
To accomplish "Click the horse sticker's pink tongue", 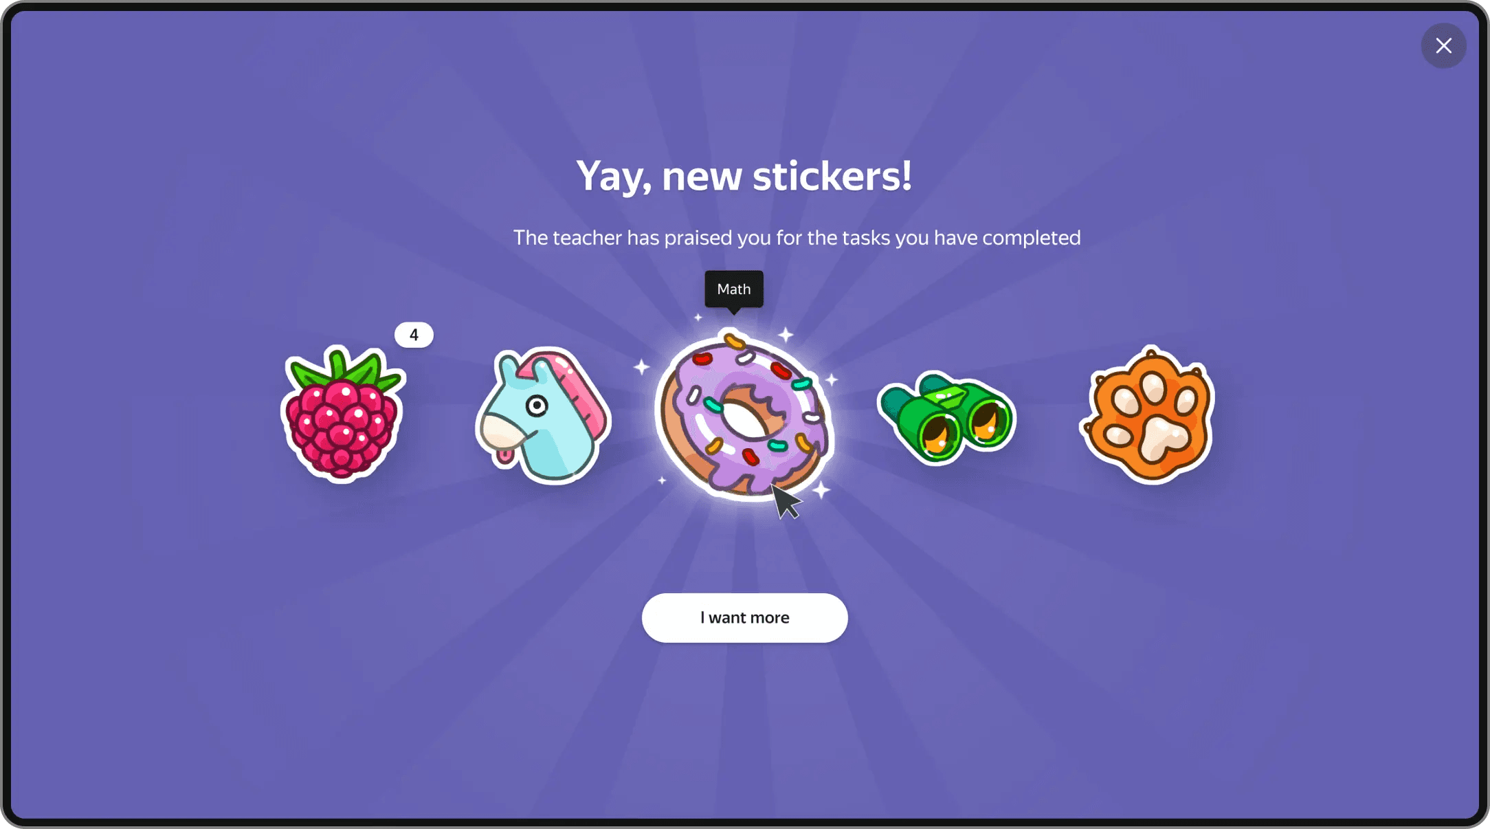I will [505, 456].
